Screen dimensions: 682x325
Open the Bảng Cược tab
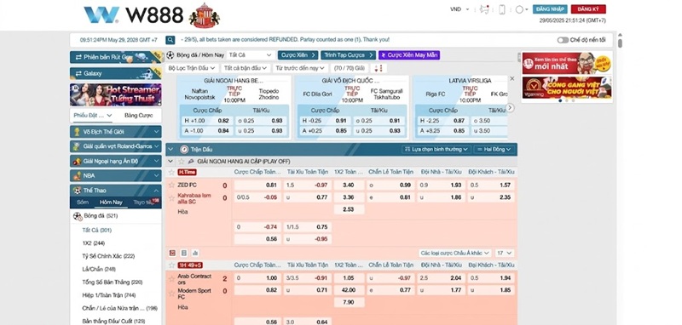(138, 116)
